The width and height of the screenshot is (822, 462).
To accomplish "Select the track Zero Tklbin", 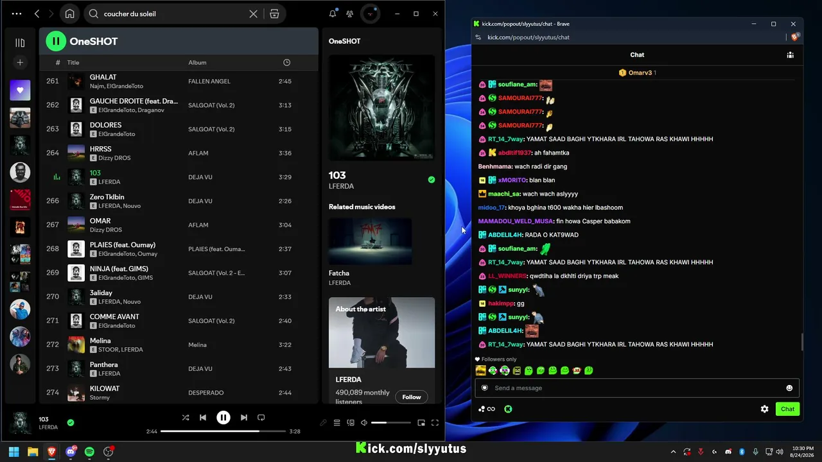I will pyautogui.click(x=107, y=197).
